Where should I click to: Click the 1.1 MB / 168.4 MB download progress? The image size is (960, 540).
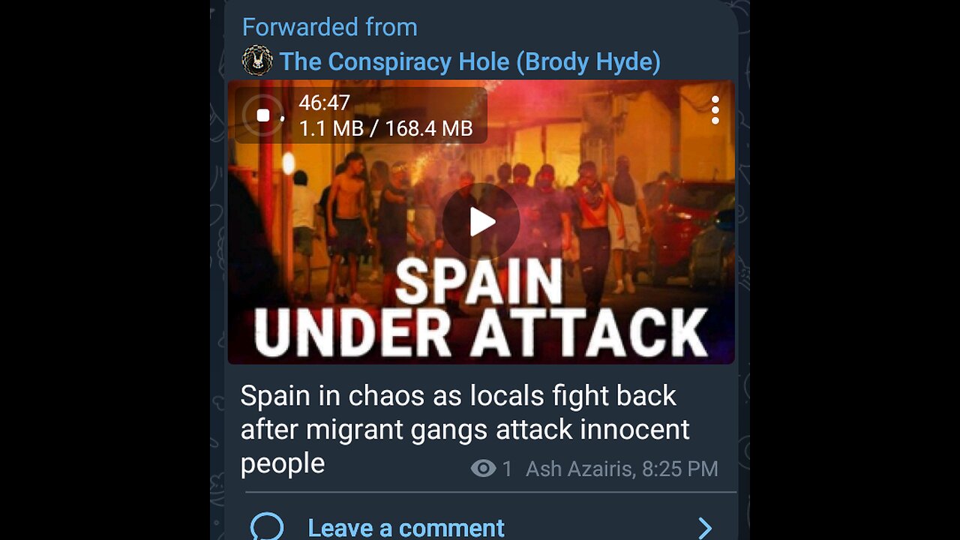coord(385,128)
